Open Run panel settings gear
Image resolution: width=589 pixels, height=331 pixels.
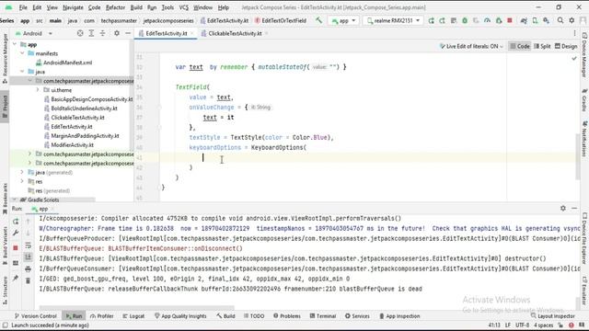pyautogui.click(x=562, y=209)
